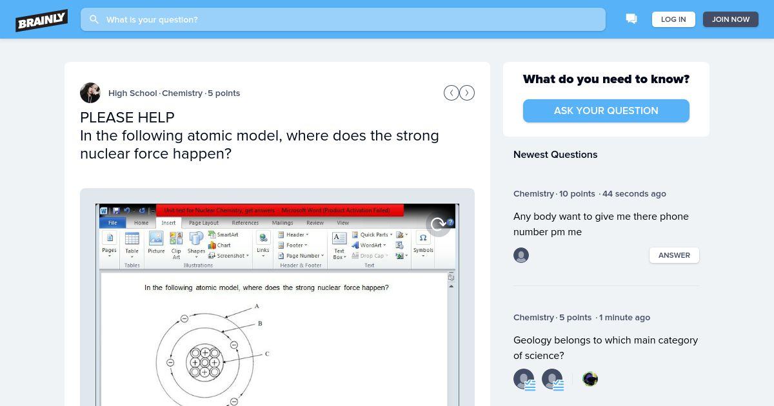The image size is (774, 406).
Task: Click the LOG IN button
Action: pyautogui.click(x=673, y=19)
